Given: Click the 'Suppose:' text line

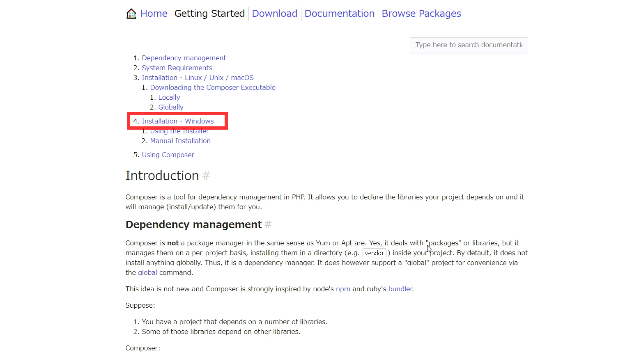Looking at the screenshot, I should point(140,305).
